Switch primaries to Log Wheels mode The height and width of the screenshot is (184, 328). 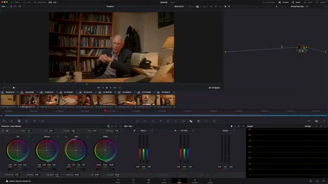(116, 126)
